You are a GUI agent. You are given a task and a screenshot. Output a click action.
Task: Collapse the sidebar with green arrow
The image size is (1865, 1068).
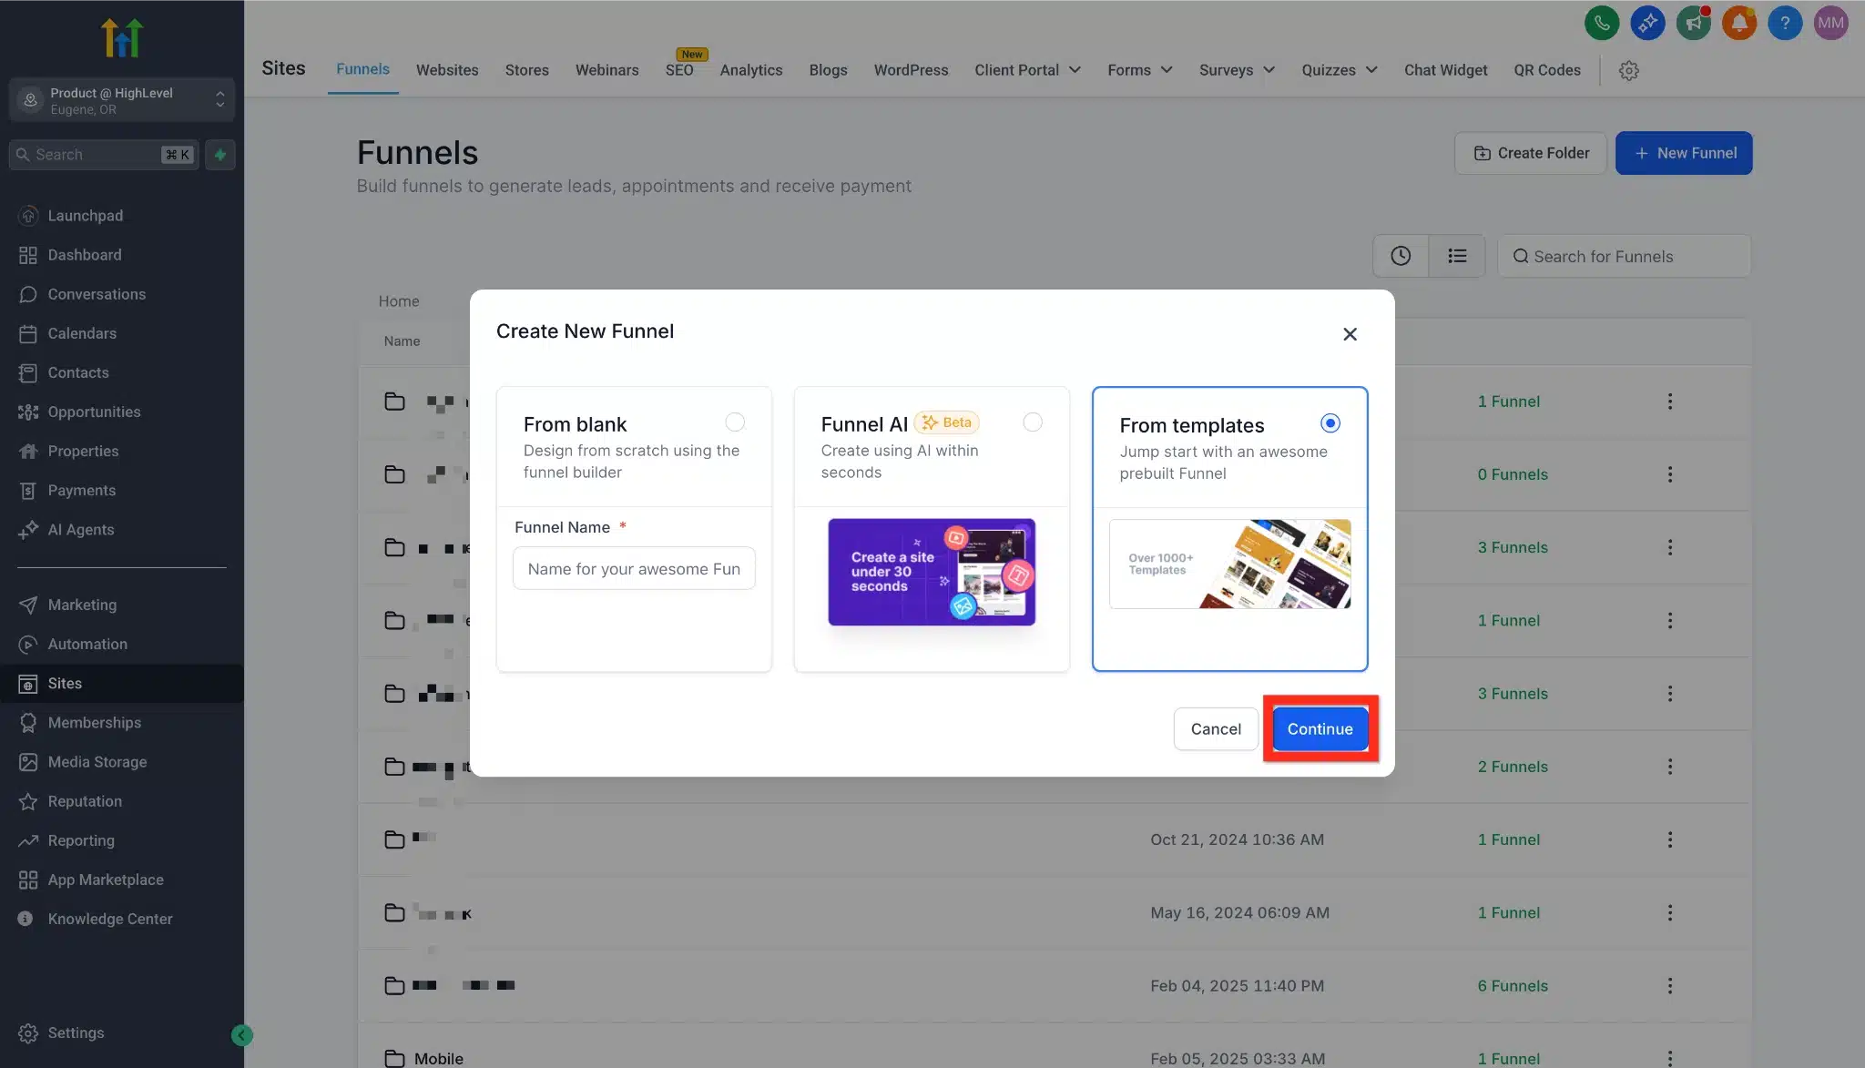click(x=242, y=1035)
